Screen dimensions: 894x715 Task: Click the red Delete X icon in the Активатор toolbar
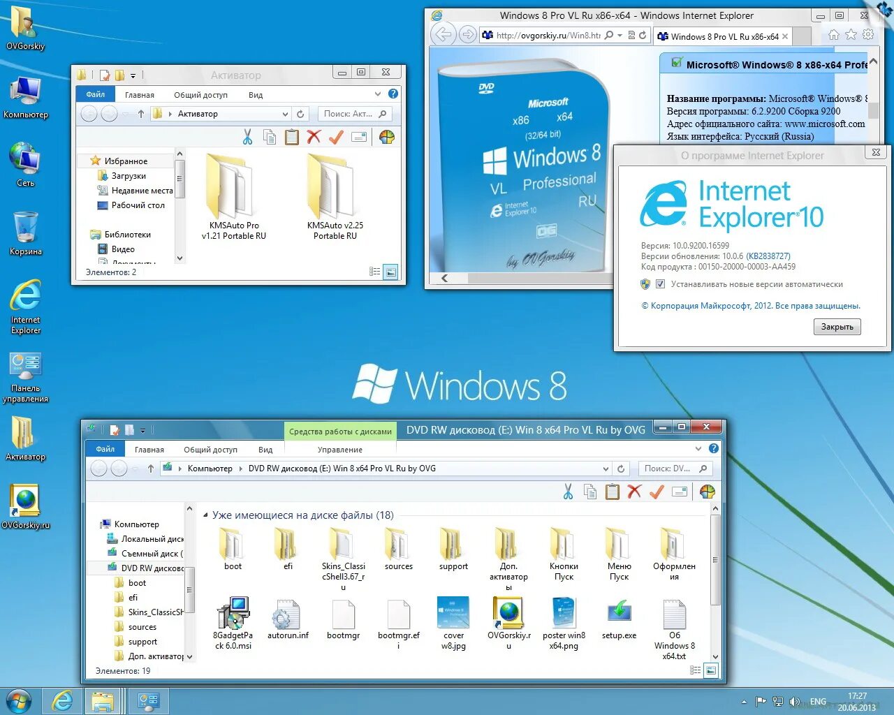coord(314,137)
